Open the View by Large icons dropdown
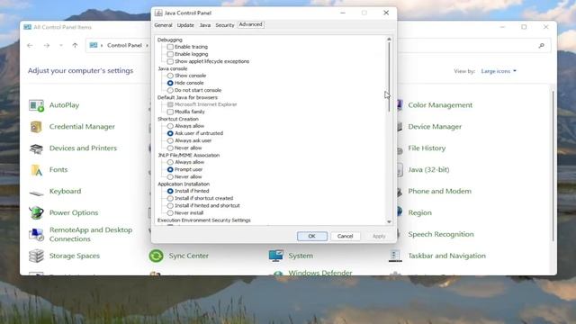Screen dimensions: 576x324 coord(499,71)
